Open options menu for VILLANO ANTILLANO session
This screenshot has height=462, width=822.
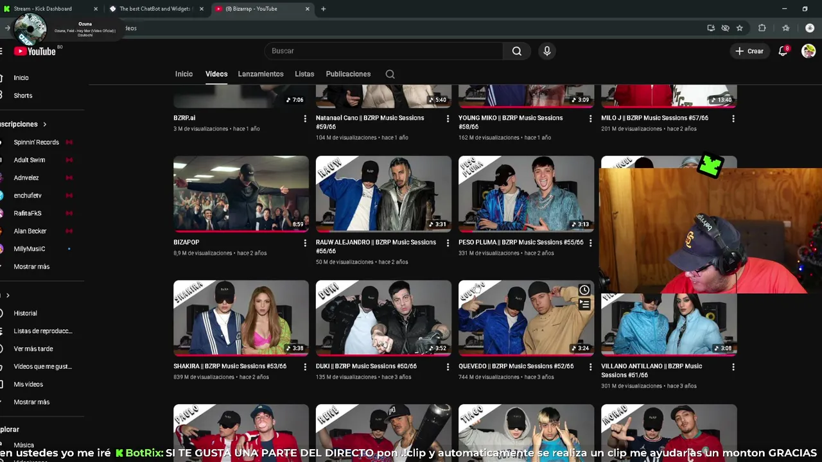pyautogui.click(x=733, y=367)
